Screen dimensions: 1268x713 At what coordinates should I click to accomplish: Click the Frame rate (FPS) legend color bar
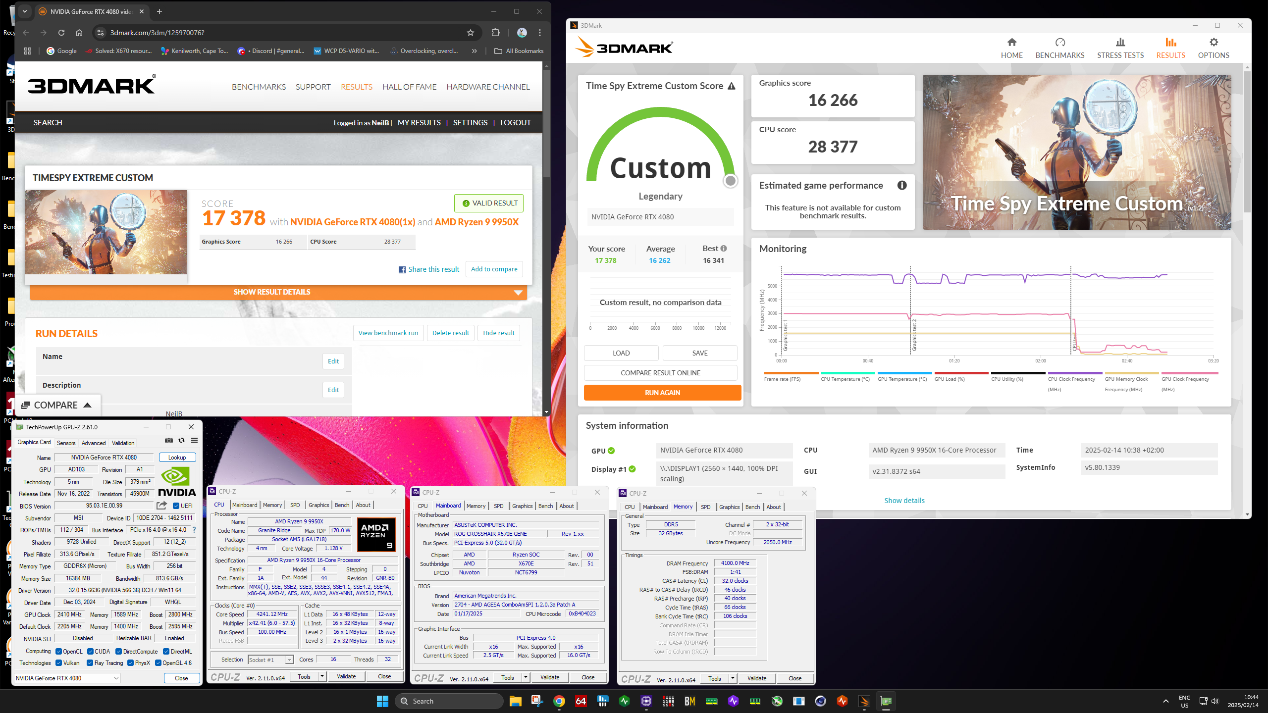[x=791, y=373]
